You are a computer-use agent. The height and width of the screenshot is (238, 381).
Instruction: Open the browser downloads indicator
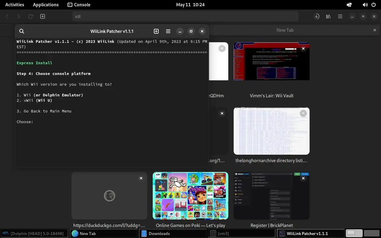coord(316,16)
